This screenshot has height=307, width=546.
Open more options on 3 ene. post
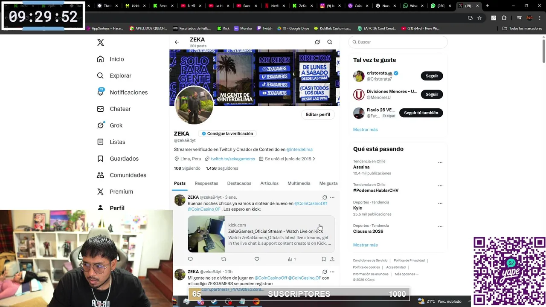[332, 197]
